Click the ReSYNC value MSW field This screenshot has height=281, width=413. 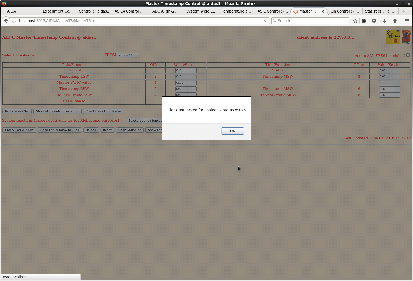(389, 95)
